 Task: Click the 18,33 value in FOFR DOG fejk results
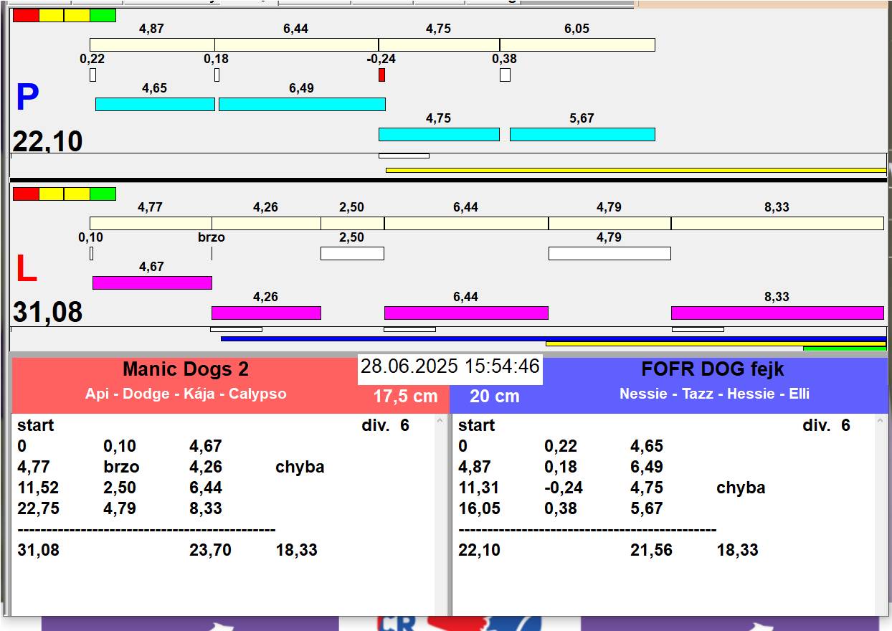click(737, 550)
